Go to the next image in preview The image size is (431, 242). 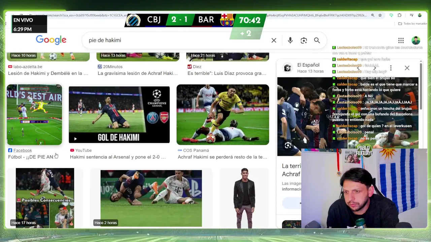pos(374,68)
